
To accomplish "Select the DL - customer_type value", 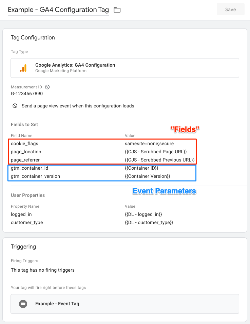I will (149, 223).
